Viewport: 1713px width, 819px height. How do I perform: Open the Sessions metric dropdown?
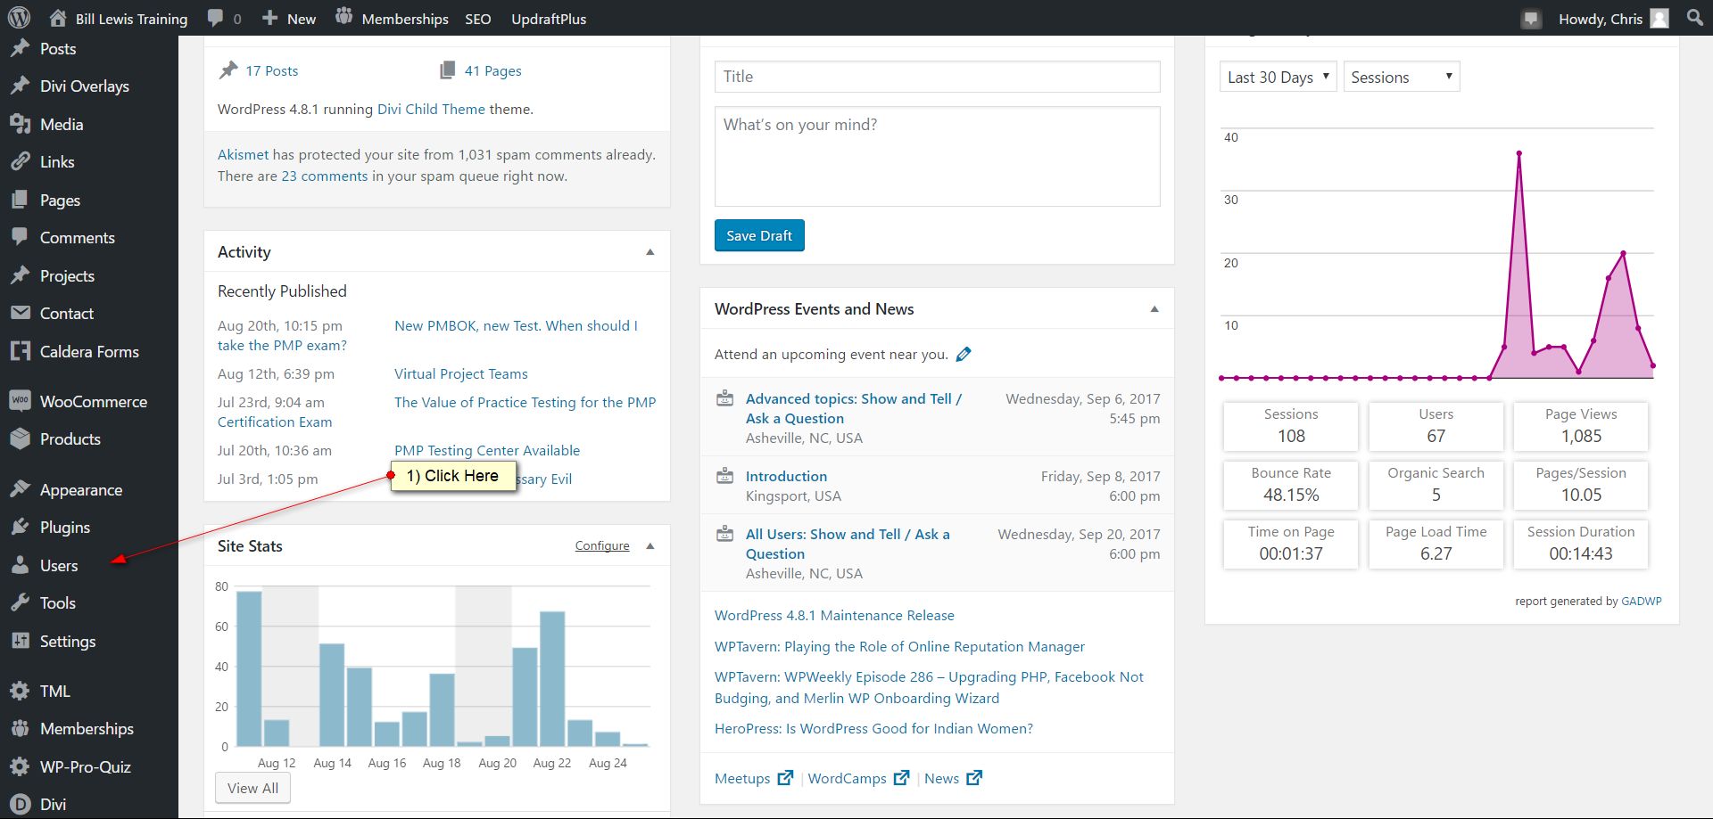[1401, 78]
